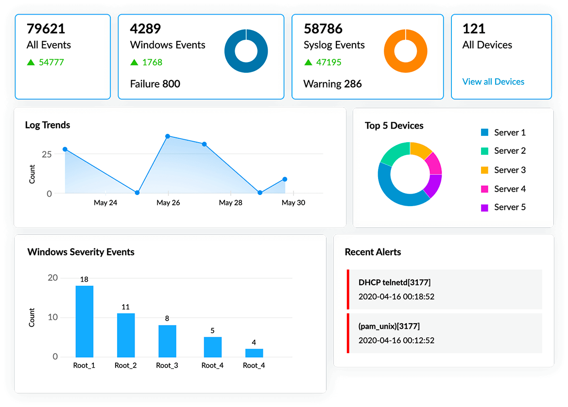Click Server 5 purple legend swatch
Screen dimensions: 568x407
[x=484, y=208]
